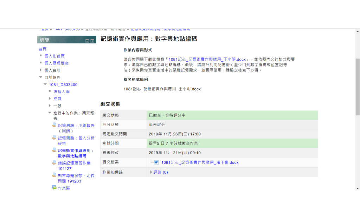
Task: Download the 1081記心_記憶術實作與應用_王小明.docx template
Action: pos(207,60)
